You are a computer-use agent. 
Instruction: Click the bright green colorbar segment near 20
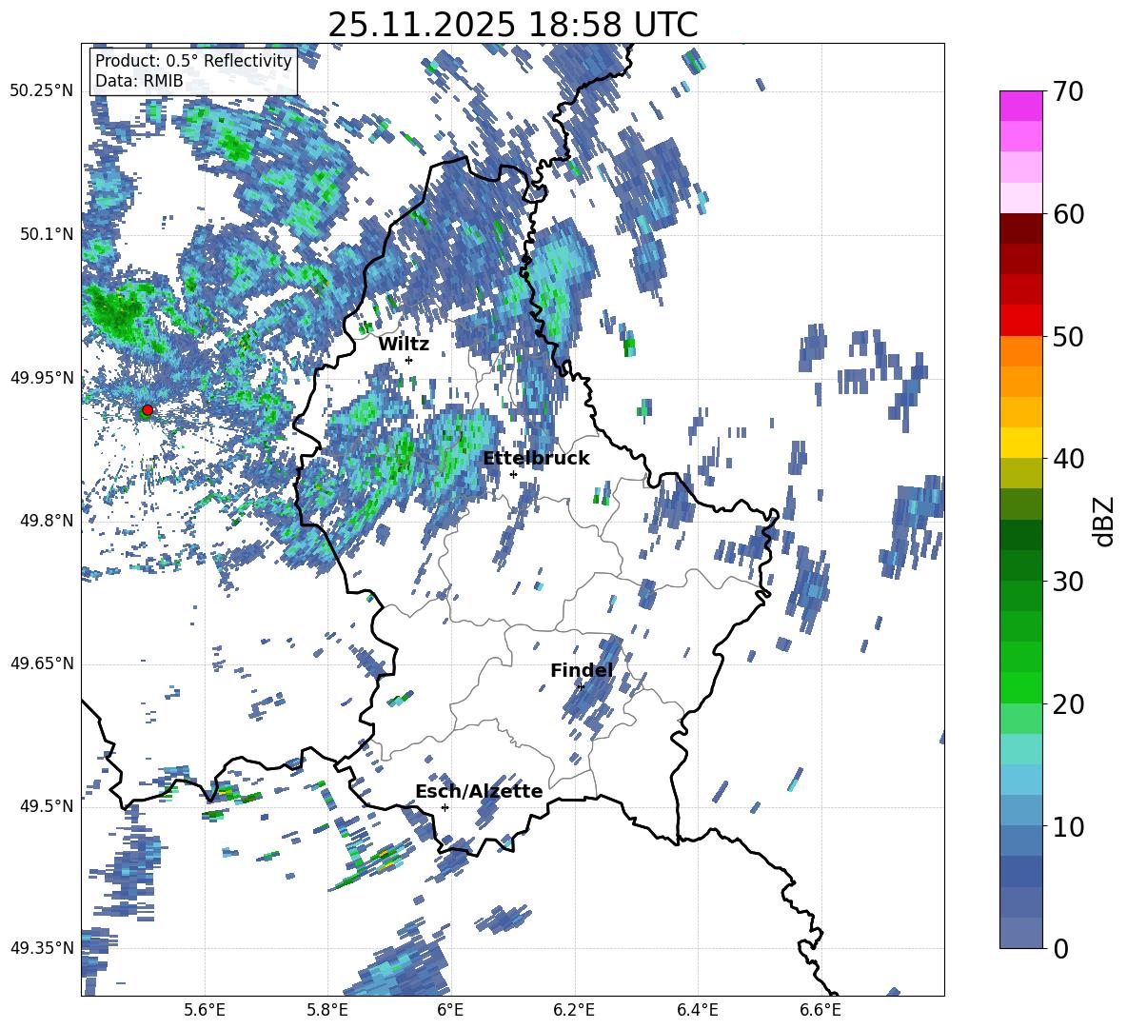[1020, 687]
